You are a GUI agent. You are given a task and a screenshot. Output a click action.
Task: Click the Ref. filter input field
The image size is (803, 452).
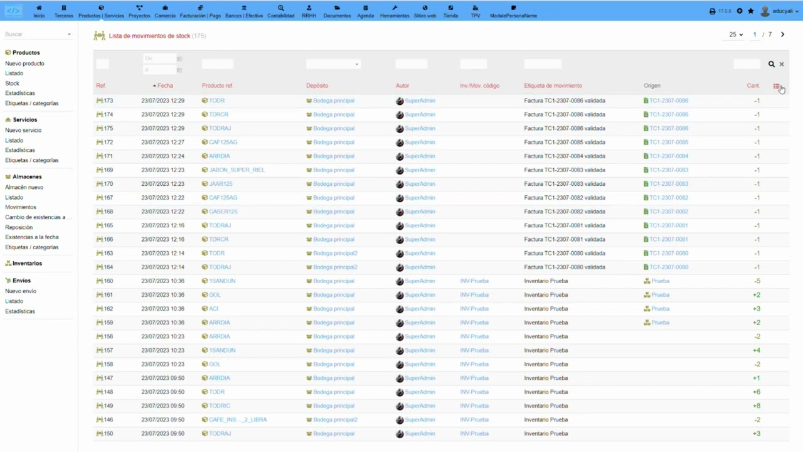click(x=102, y=64)
